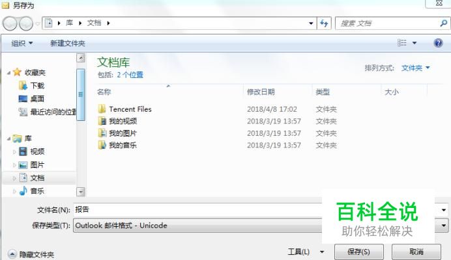Open 下载 in the favorites list
451x260 pixels.
pos(37,86)
